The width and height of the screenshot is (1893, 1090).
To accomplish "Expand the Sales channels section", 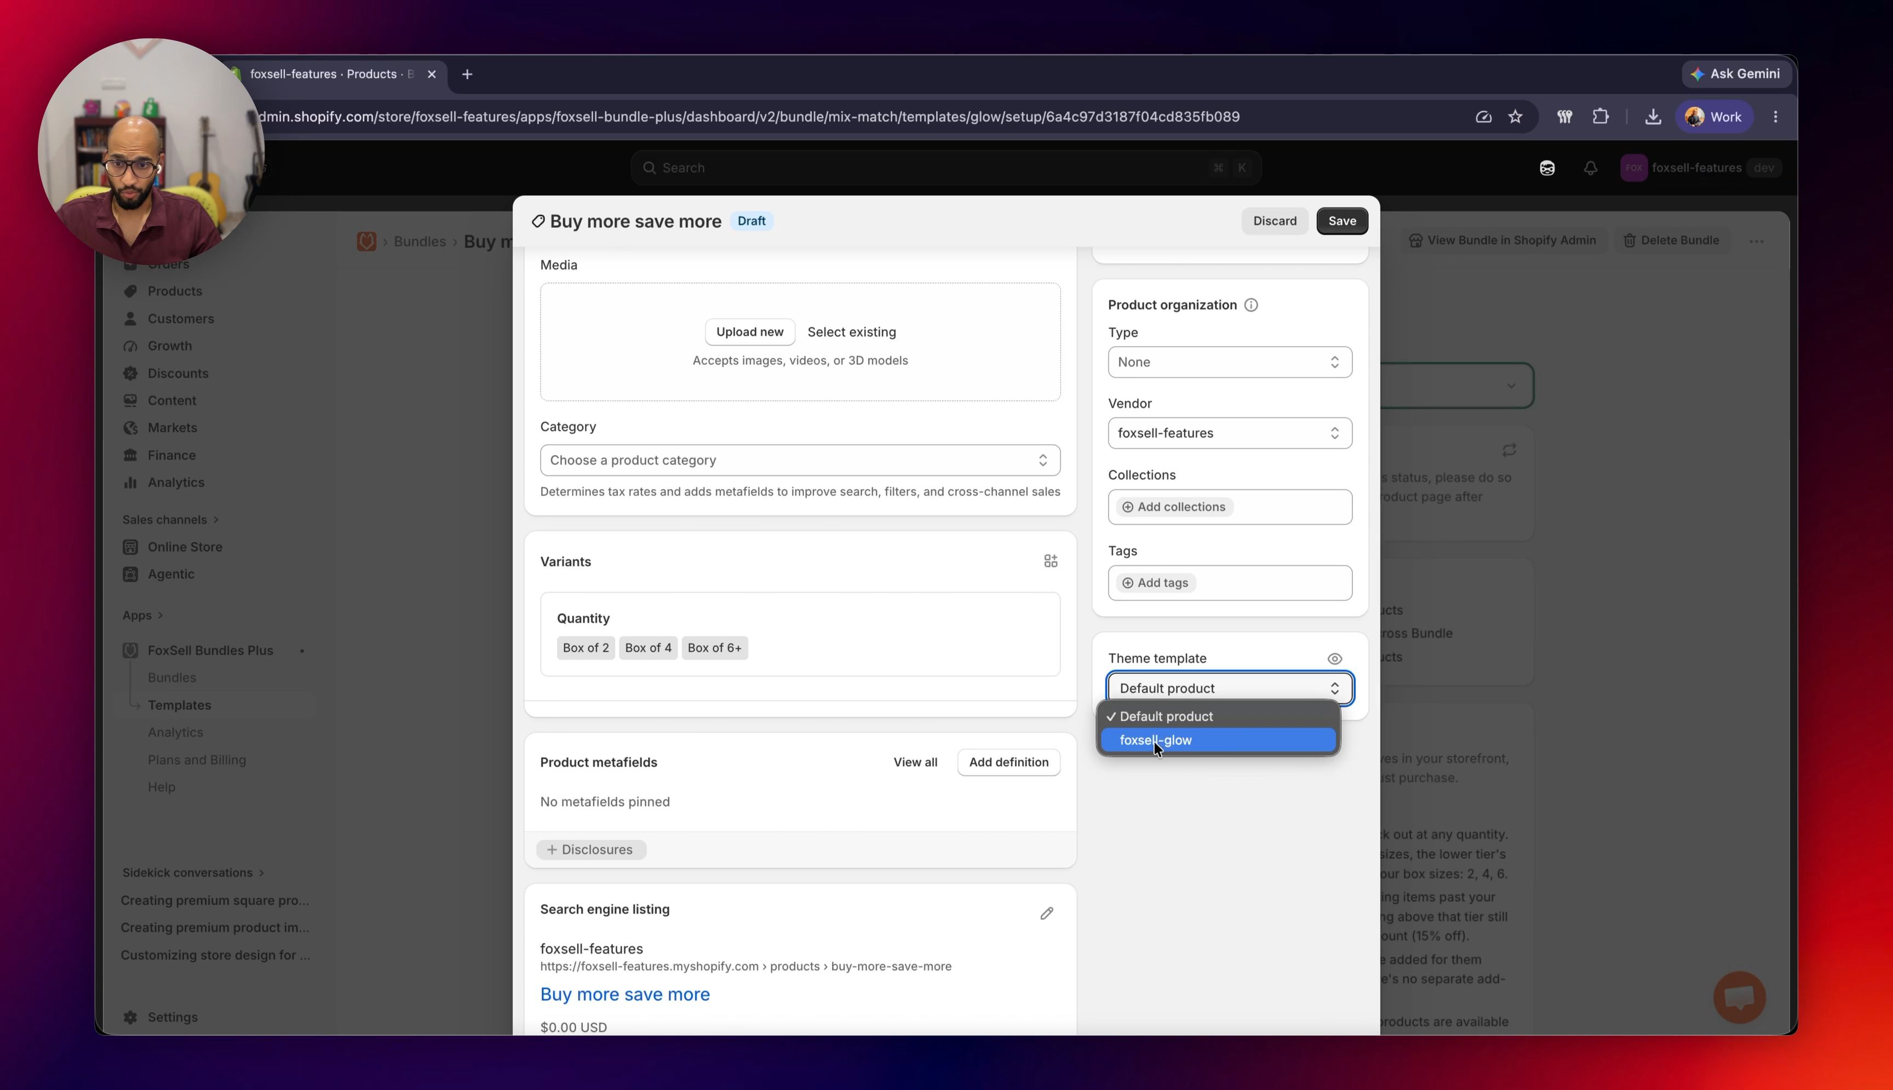I will [171, 520].
